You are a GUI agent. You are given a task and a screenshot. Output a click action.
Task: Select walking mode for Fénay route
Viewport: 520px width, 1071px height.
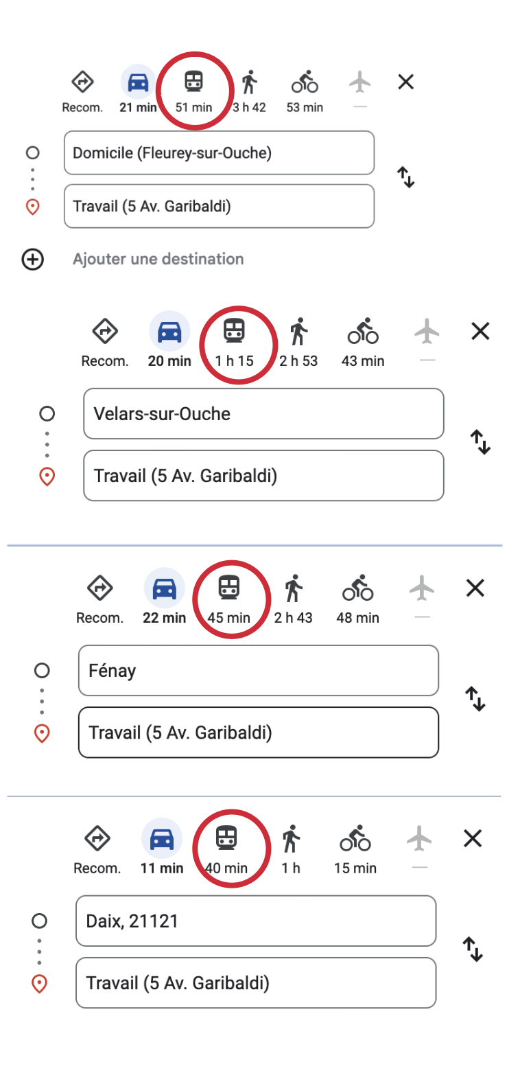click(x=294, y=589)
